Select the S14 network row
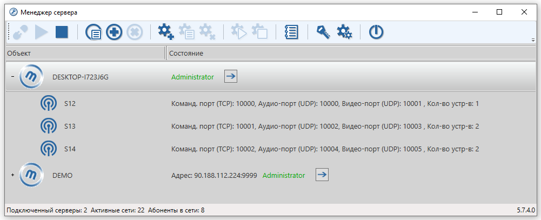The image size is (541, 220). coord(270,149)
